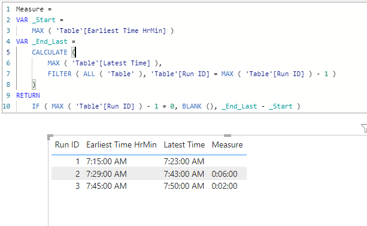367x226 pixels.
Task: Click the CALCULATE keyword on line 5
Action: click(50, 52)
